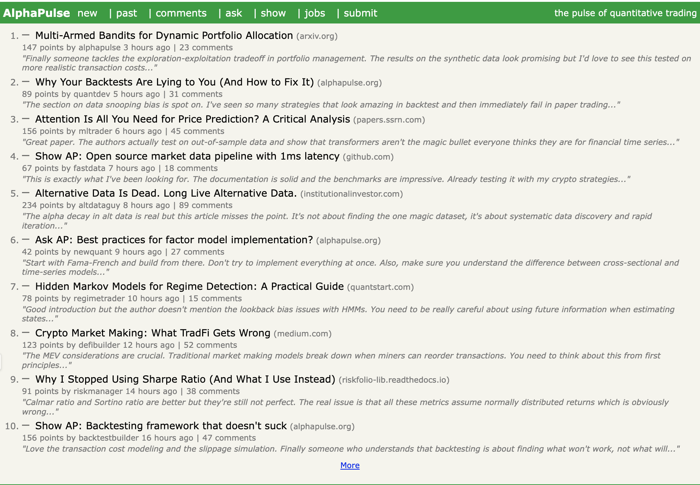700x485 pixels.
Task: Open user profile 'backtestbuilder'
Action: pyautogui.click(x=109, y=438)
